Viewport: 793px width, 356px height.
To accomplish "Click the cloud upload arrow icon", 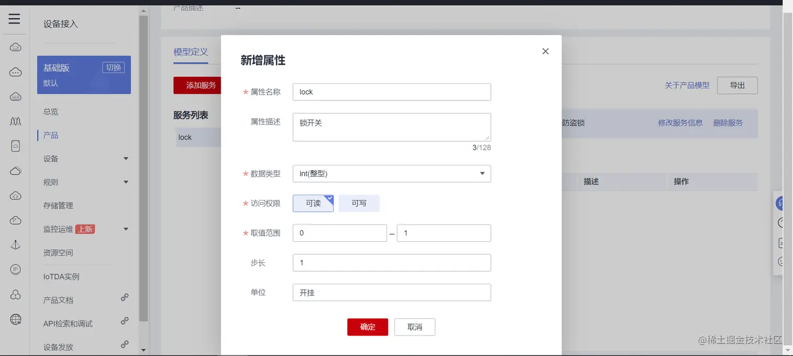I will tap(16, 196).
